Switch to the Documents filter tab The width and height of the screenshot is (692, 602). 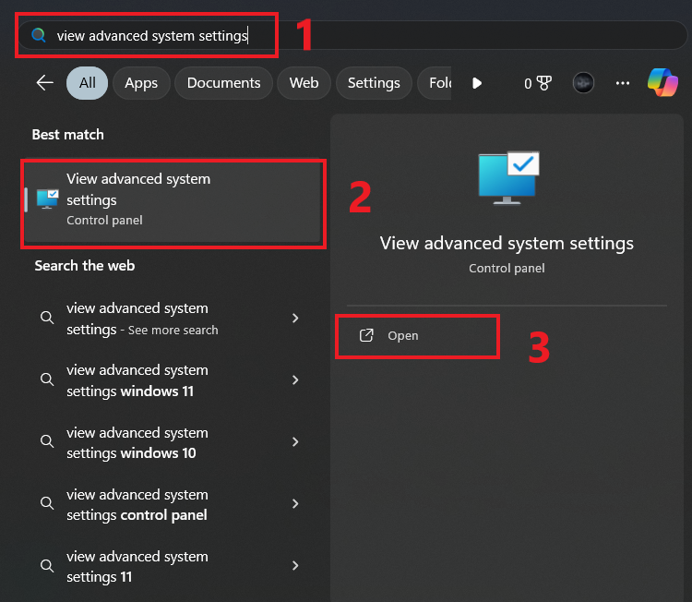(223, 83)
